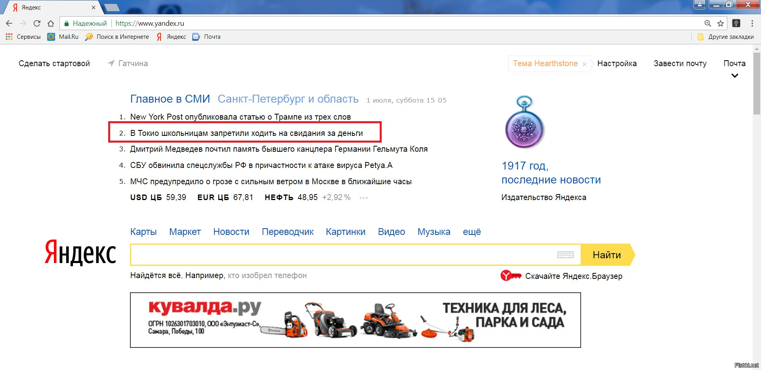
Task: Open the browser home page icon
Action: (51, 23)
